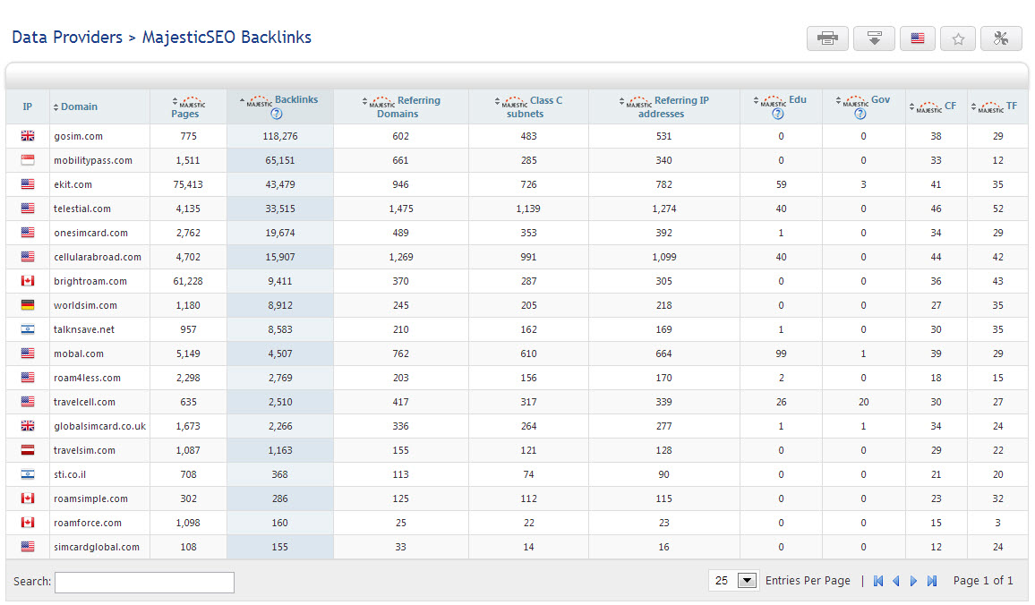Click the US flag language button
The image size is (1035, 605).
(x=917, y=38)
